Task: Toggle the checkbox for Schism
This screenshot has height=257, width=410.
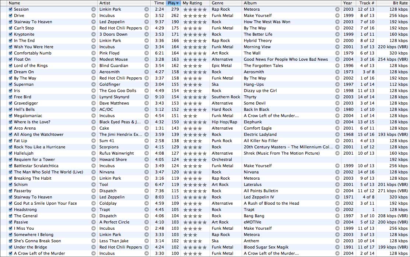Action: [x=10, y=184]
